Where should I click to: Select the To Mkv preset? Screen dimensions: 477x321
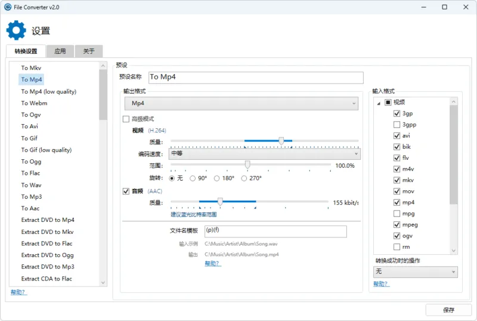[x=31, y=68]
